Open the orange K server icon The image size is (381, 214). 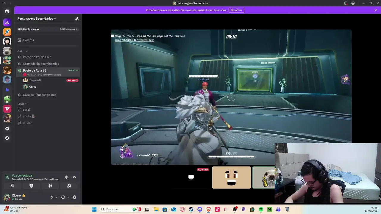pos(7,32)
